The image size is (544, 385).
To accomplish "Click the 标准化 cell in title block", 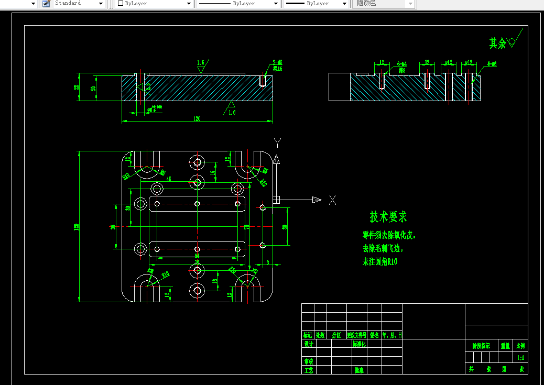I will pyautogui.click(x=360, y=344).
